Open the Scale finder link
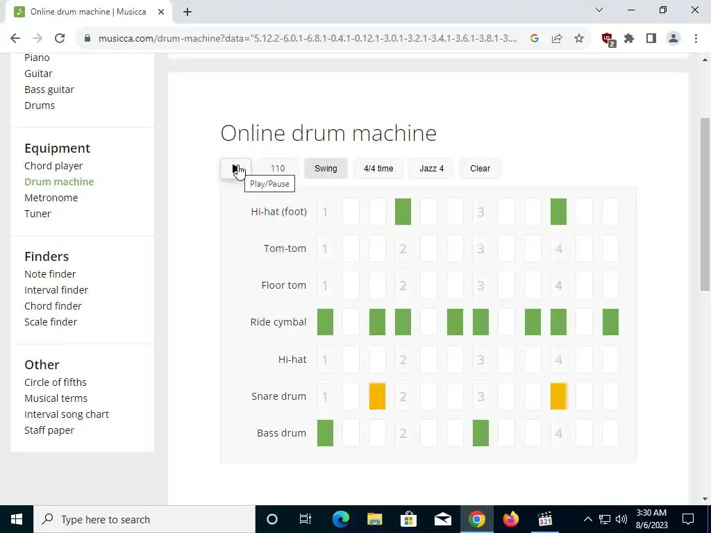The image size is (711, 533). pos(51,322)
